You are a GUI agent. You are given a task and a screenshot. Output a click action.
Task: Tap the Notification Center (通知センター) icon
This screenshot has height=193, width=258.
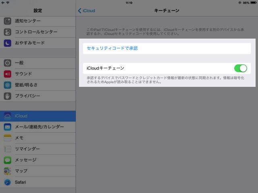click(7, 21)
